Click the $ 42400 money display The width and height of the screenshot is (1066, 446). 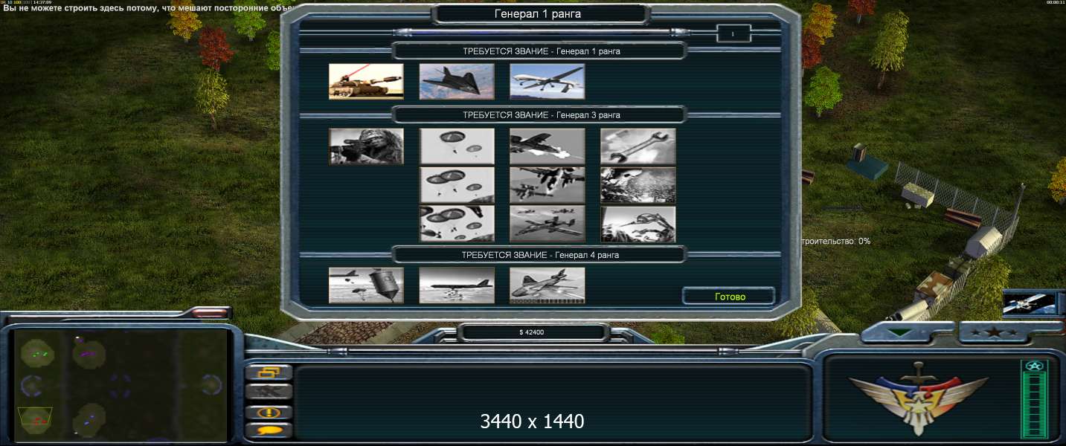tap(531, 332)
